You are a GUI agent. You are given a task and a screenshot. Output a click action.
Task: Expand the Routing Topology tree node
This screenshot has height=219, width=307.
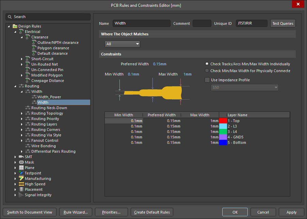pyautogui.click(x=22, y=113)
